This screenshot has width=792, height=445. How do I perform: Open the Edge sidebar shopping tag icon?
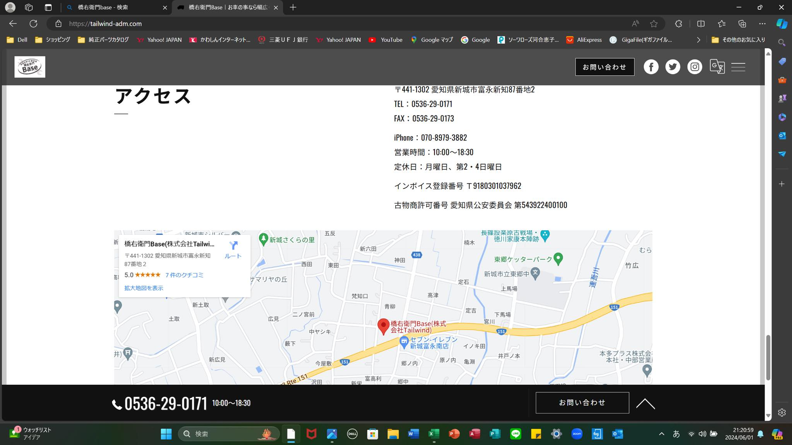click(782, 61)
